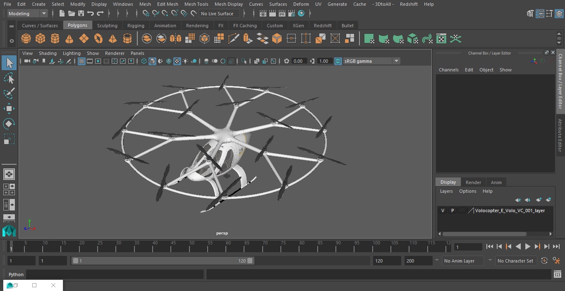Switch to the Anim layer tab

[496, 182]
